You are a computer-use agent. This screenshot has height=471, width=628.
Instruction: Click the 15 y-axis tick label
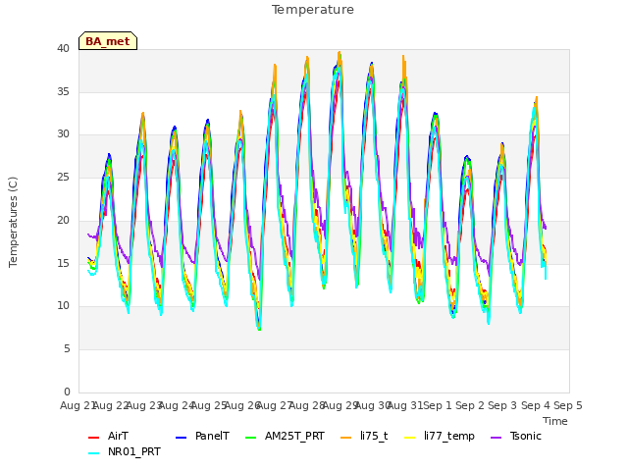[63, 263]
